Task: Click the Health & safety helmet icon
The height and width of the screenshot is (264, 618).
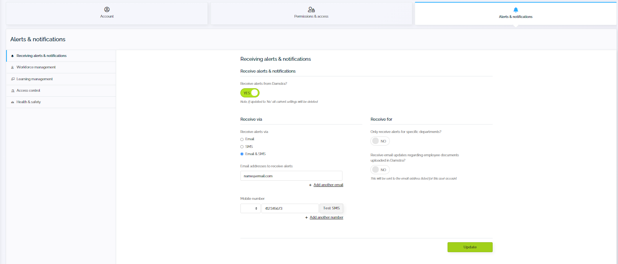Action: 13,102
